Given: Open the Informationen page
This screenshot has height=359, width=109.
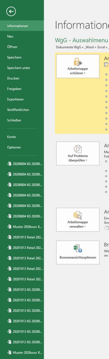Looking at the screenshot, I should coord(22,26).
